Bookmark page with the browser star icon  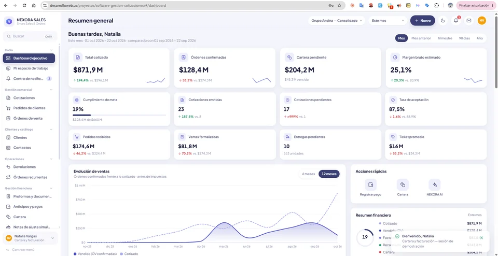339,5
